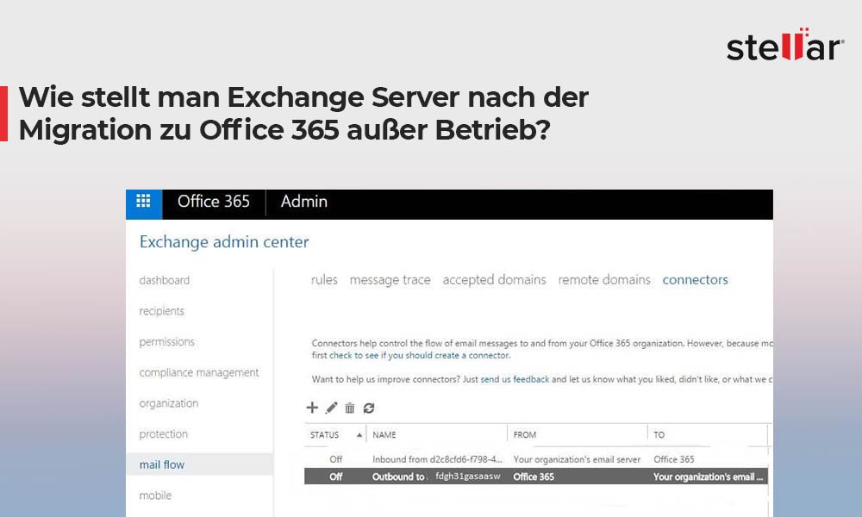The width and height of the screenshot is (862, 517).
Task: Switch to the connectors tab
Action: [696, 280]
